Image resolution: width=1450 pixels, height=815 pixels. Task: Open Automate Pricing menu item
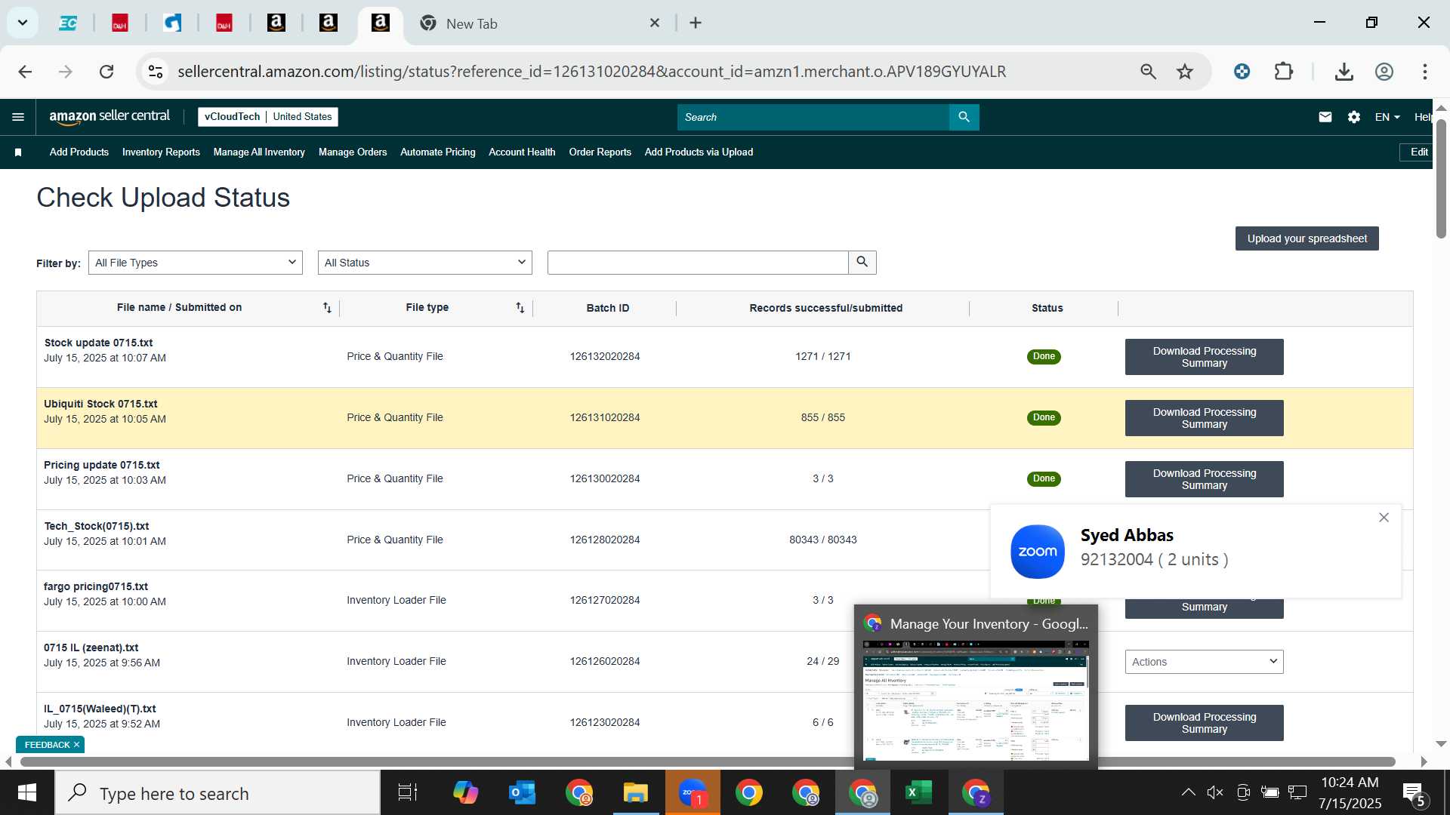click(x=438, y=152)
